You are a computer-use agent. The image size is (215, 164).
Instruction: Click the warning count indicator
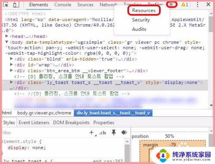184,5
